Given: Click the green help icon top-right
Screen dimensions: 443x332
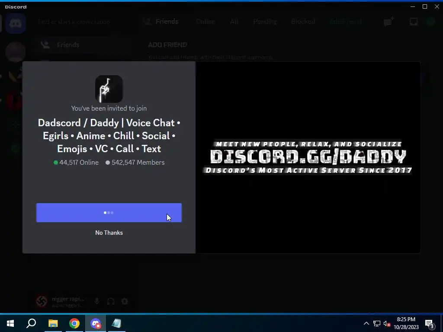Looking at the screenshot, I should 430,22.
